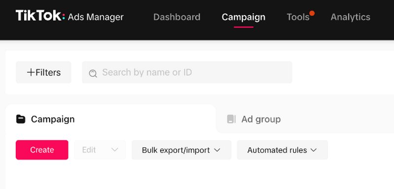The width and height of the screenshot is (394, 189).
Task: Click the pink Create button
Action: [42, 150]
